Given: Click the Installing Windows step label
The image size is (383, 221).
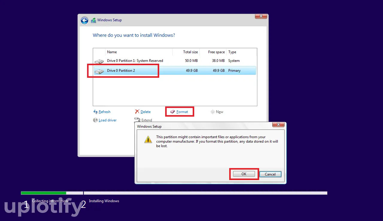Looking at the screenshot, I should 104,201.
